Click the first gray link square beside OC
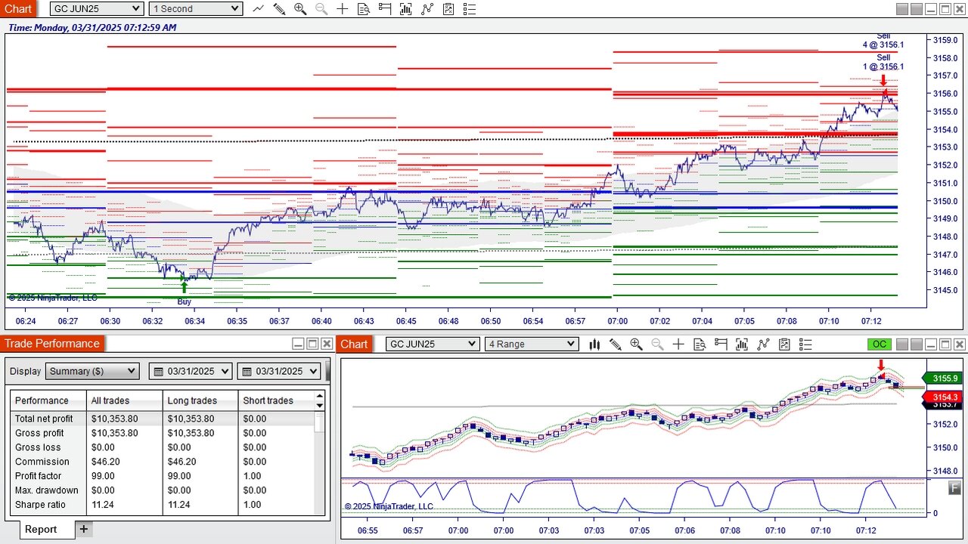968x544 pixels. coord(901,345)
